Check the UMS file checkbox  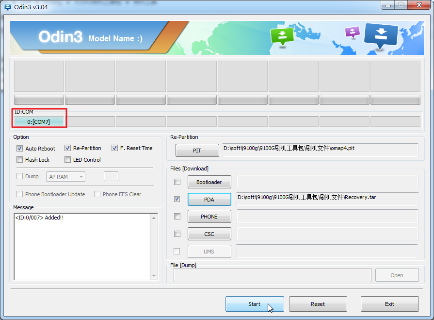coord(177,251)
